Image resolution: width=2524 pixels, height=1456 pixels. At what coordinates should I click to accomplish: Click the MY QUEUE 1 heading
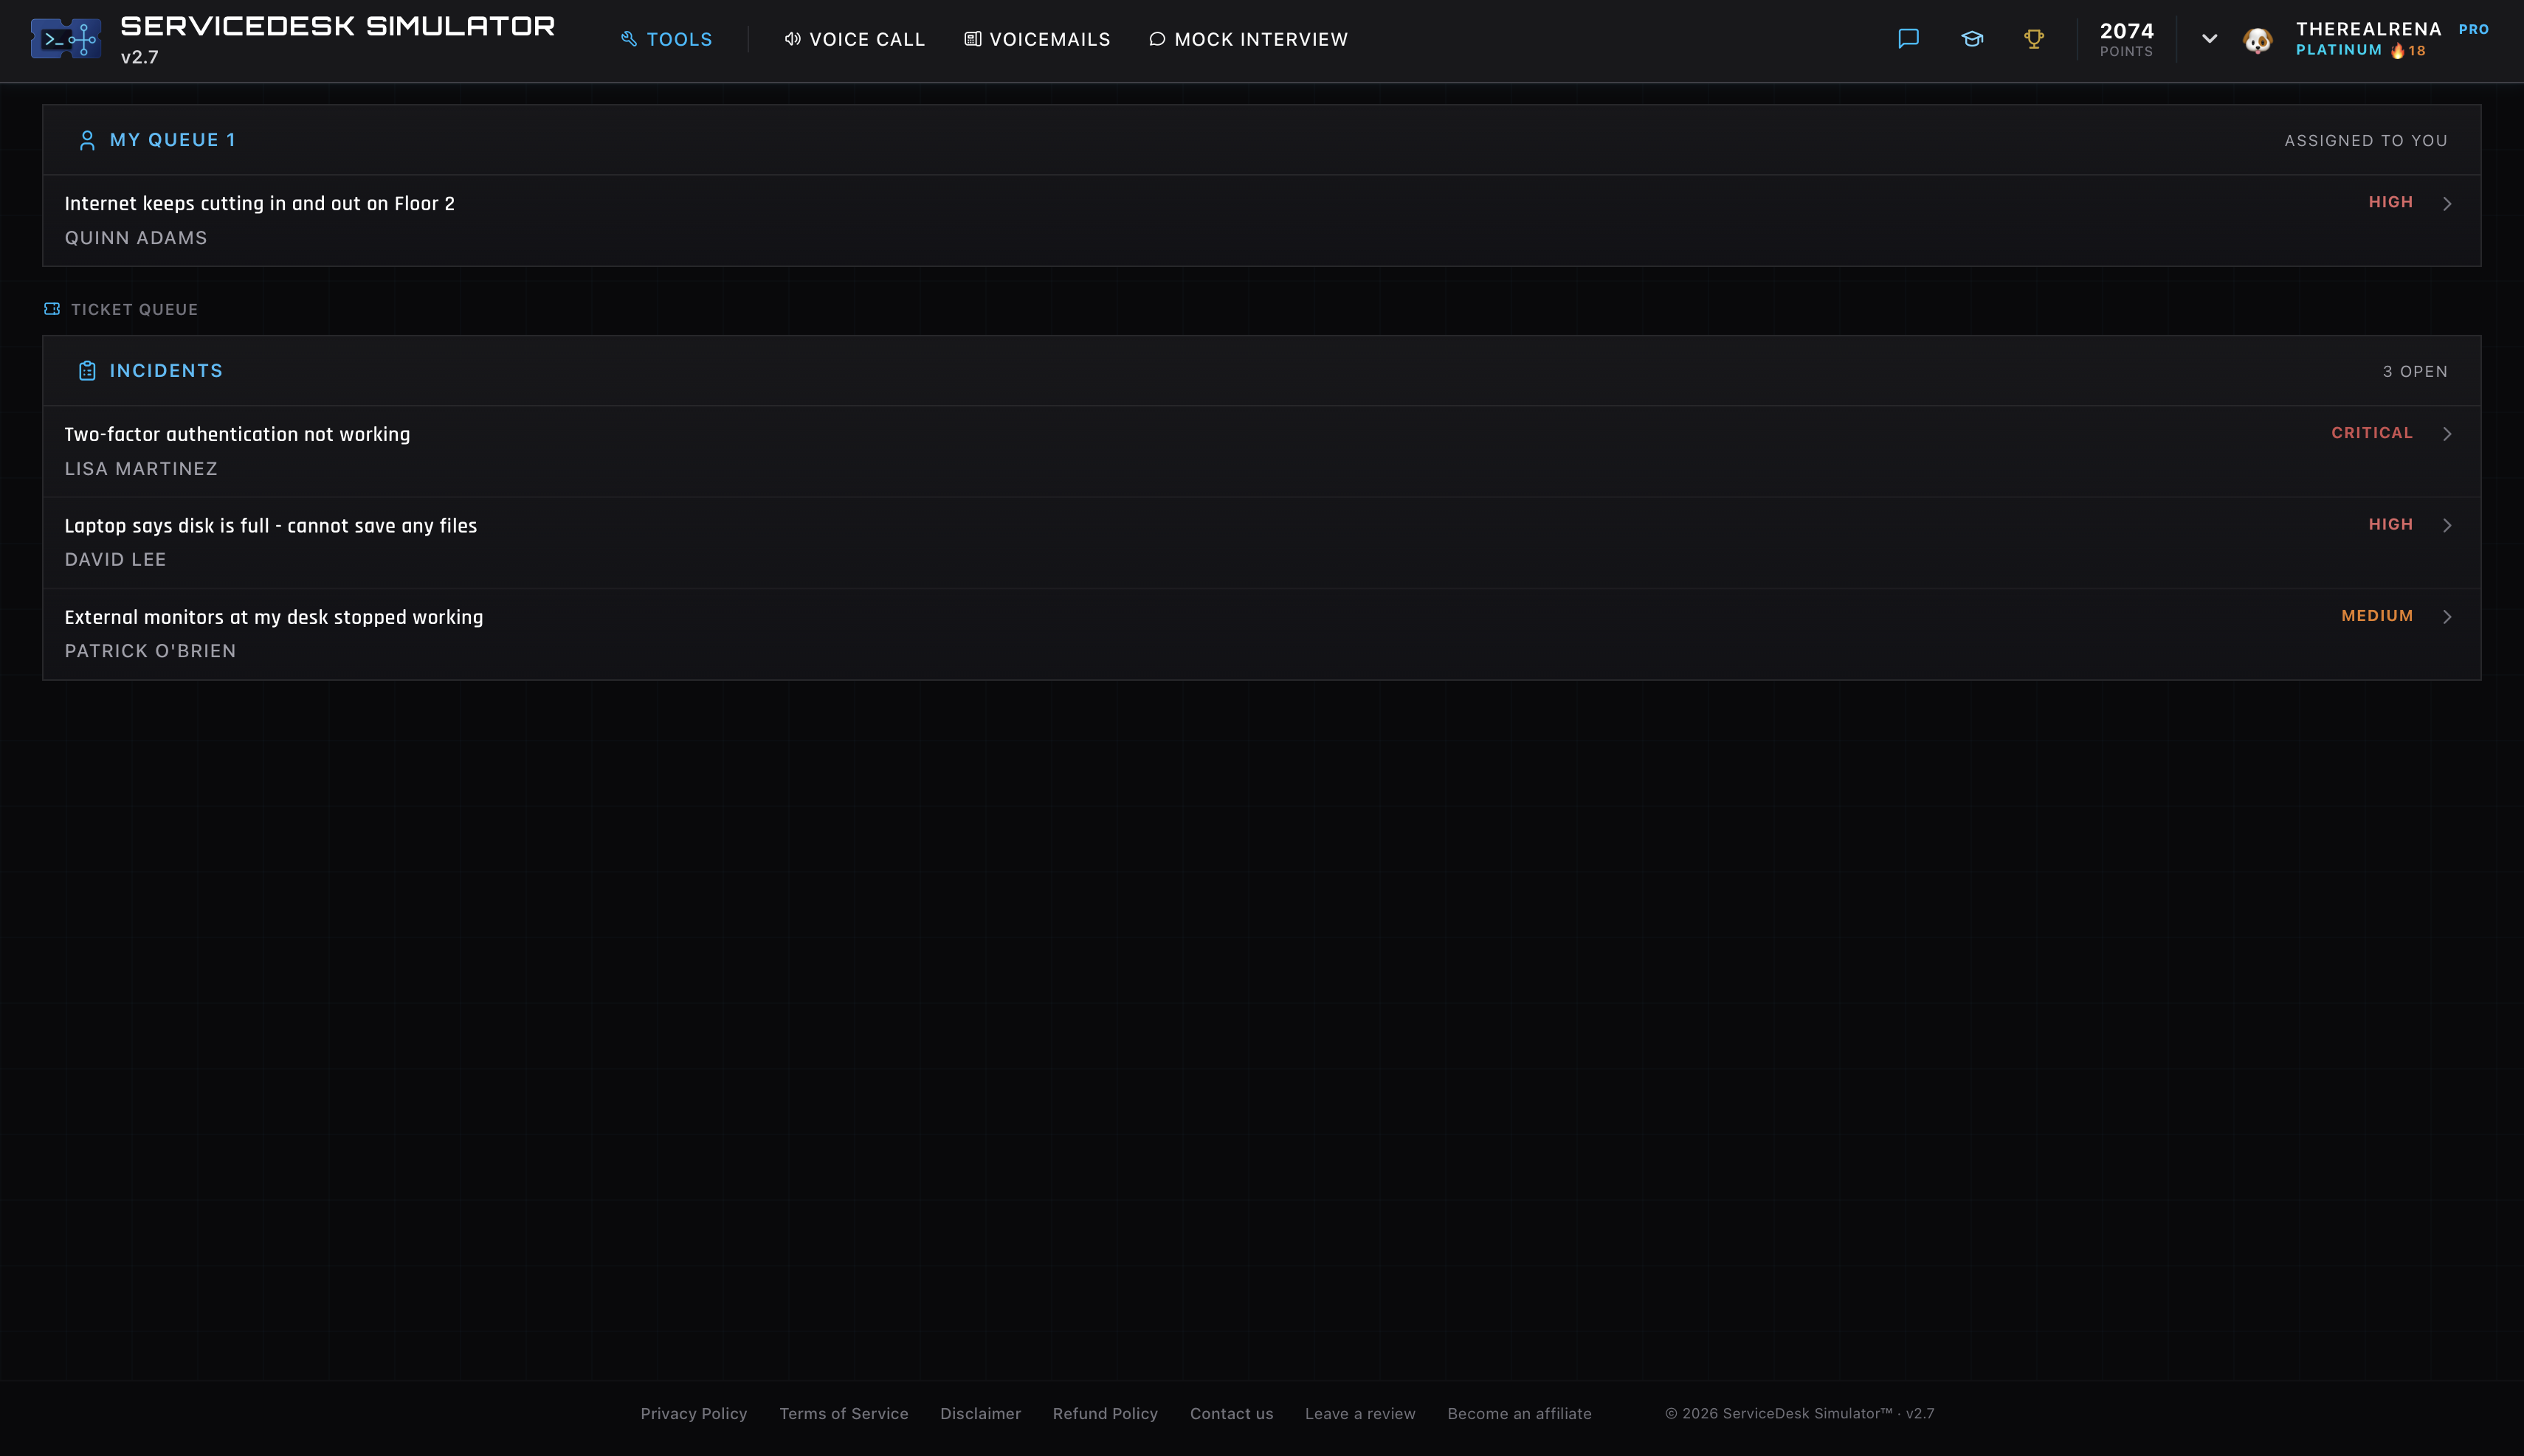[x=172, y=140]
